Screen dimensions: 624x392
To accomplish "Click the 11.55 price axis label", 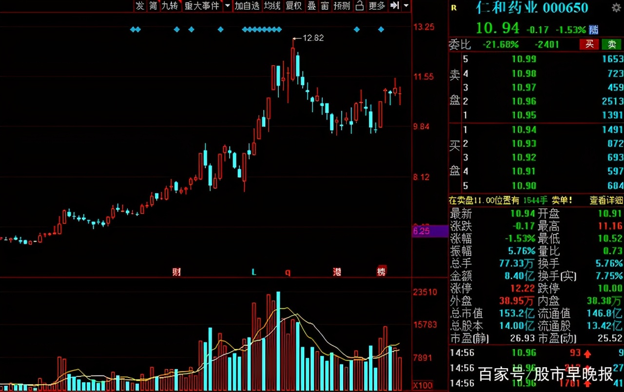I will coord(423,76).
